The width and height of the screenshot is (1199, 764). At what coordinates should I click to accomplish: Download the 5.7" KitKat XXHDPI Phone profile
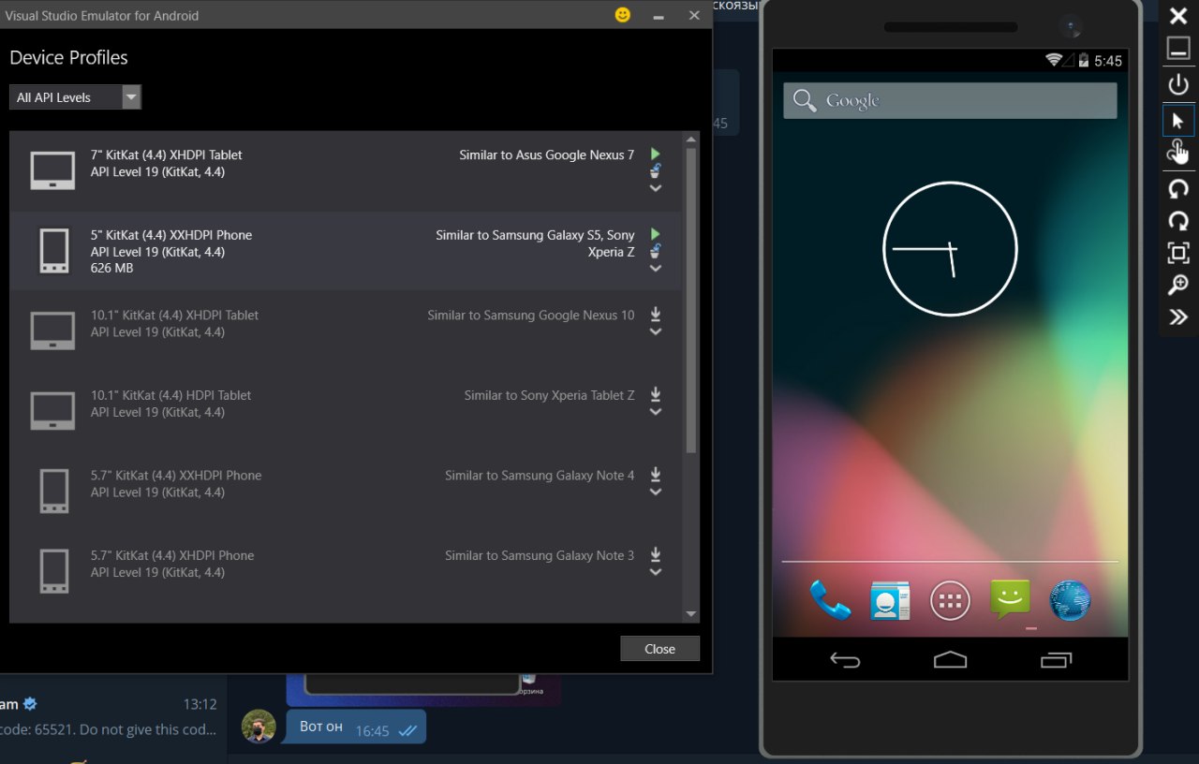pos(656,474)
